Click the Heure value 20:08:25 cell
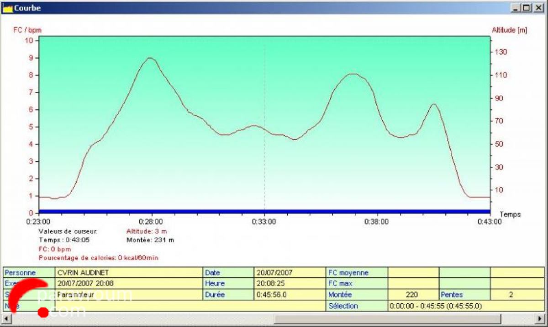The height and width of the screenshot is (327, 548). pos(290,283)
